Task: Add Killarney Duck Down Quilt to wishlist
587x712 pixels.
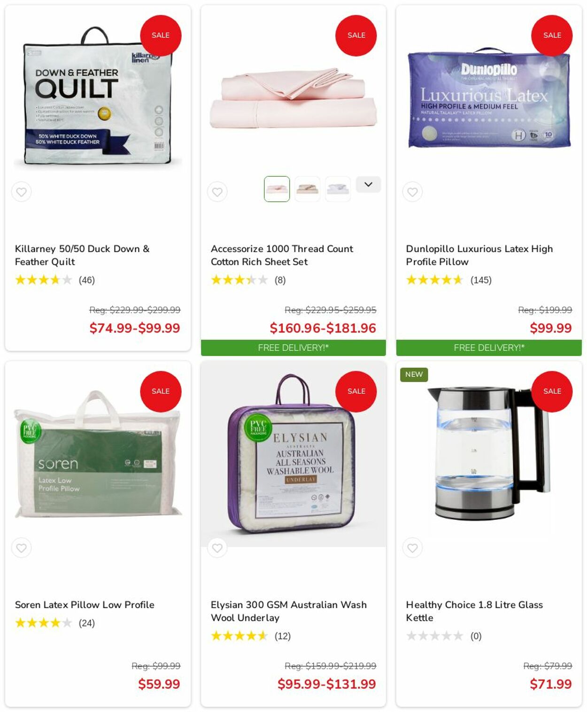Action: point(21,192)
